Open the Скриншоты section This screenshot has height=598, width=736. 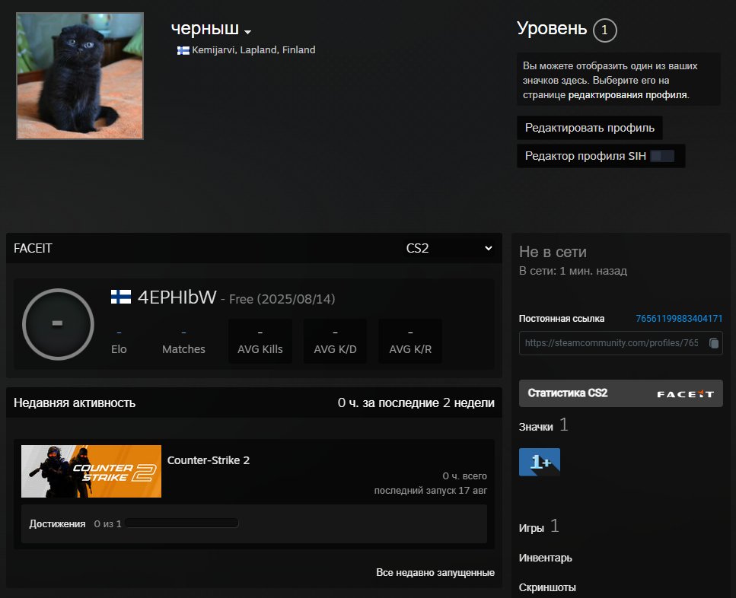click(x=547, y=587)
